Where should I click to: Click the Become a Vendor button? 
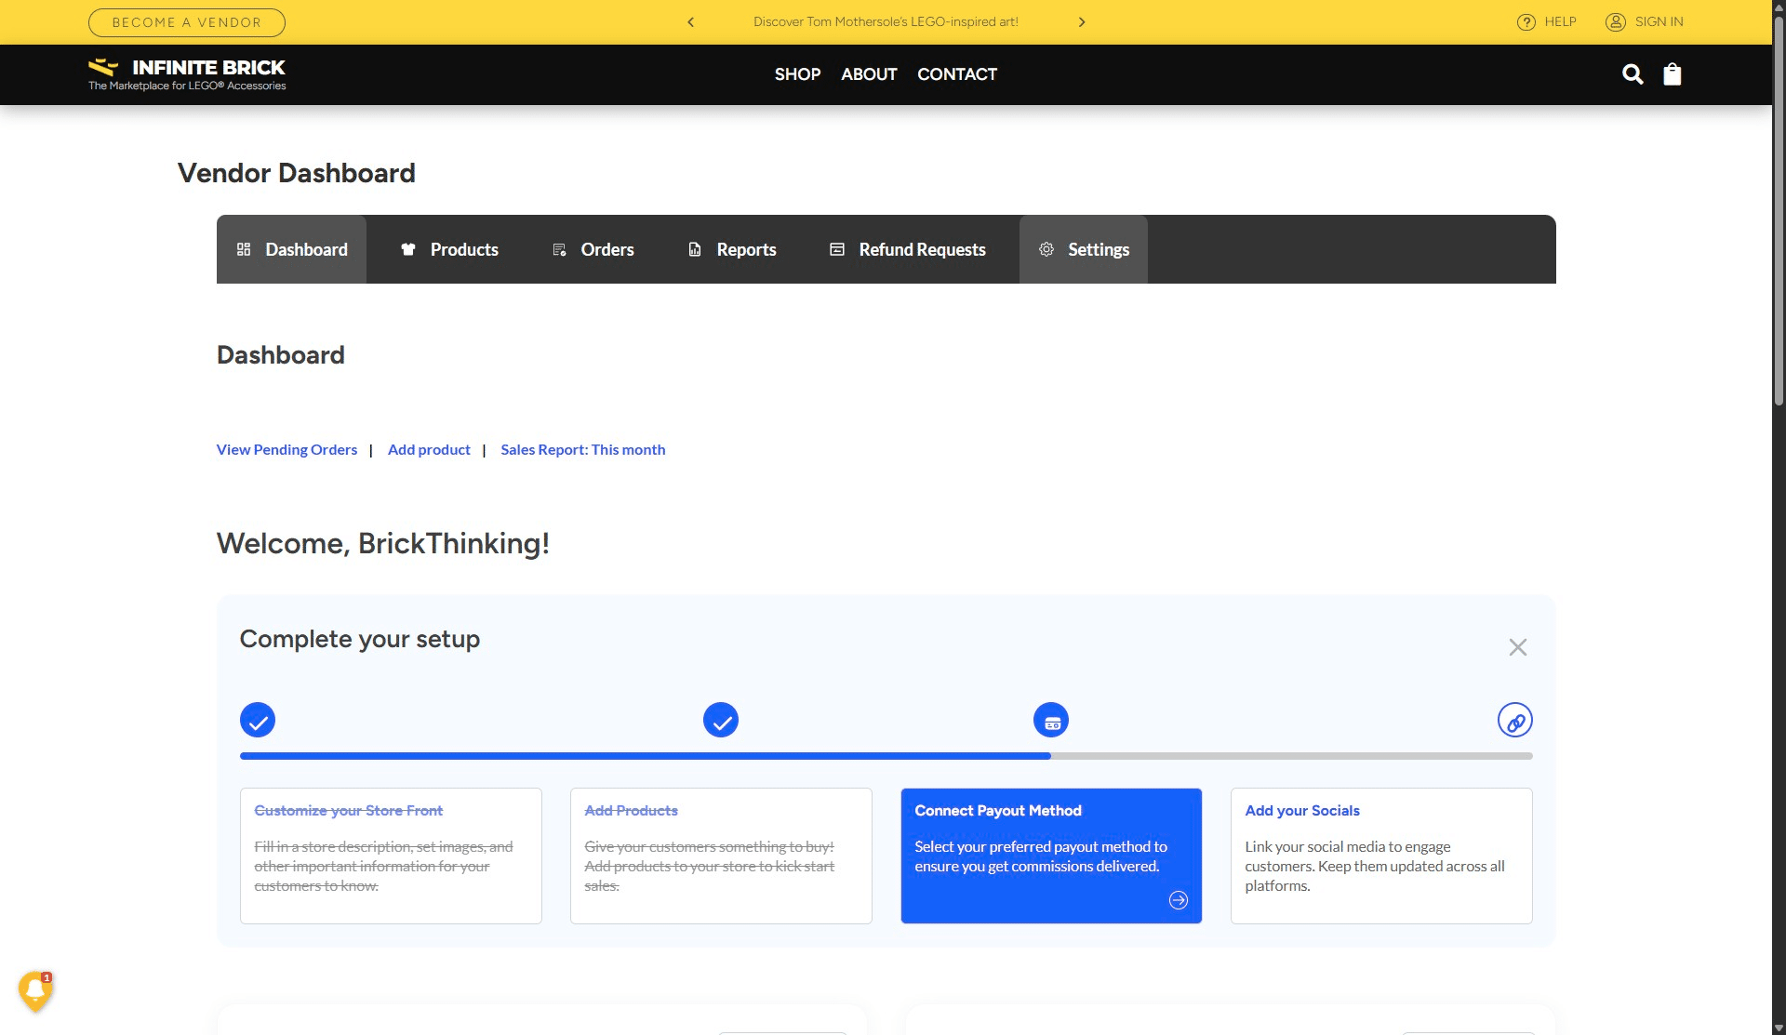pyautogui.click(x=187, y=22)
